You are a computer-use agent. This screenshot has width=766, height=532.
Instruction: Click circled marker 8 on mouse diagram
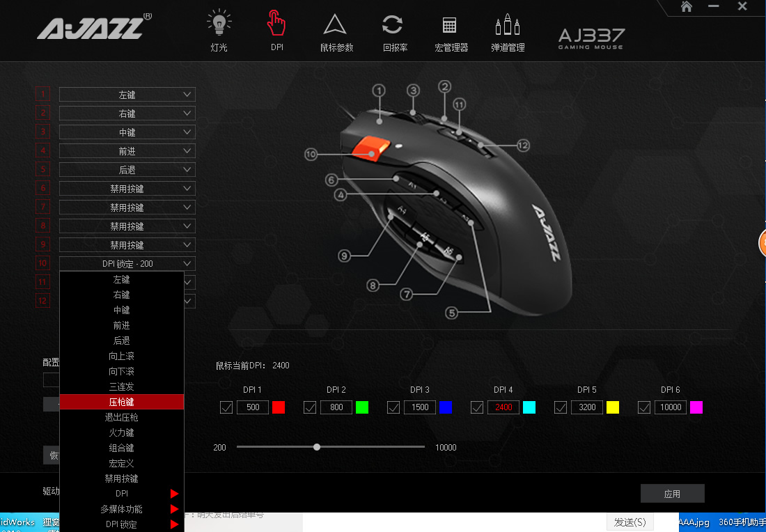pos(373,285)
